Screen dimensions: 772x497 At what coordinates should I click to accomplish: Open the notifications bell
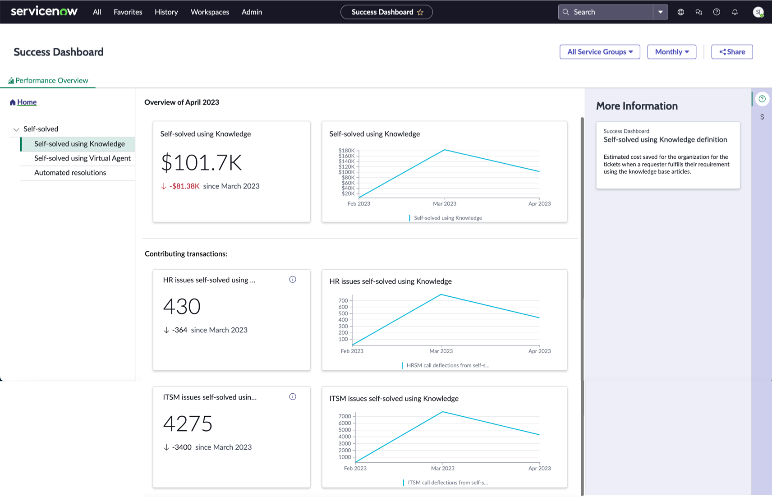click(x=735, y=12)
